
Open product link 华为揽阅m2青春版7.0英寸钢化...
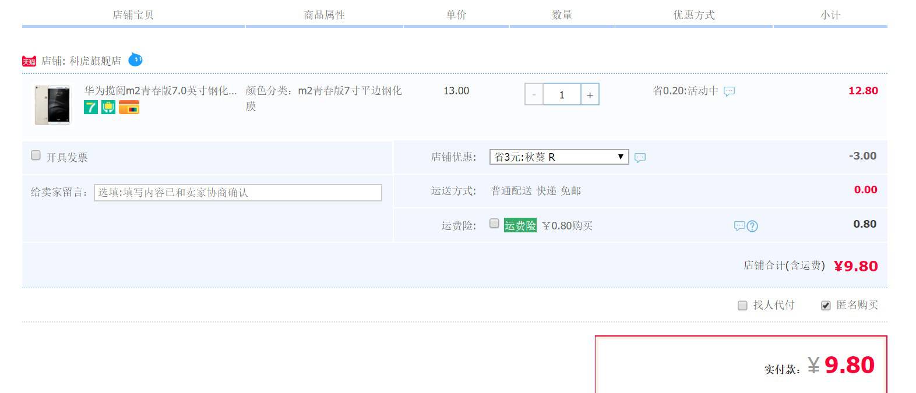(160, 91)
